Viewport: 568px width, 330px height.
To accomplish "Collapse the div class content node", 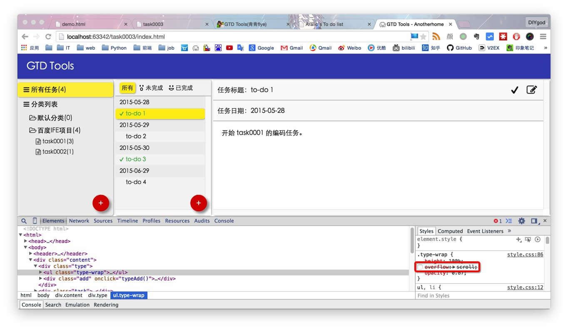I will coord(31,260).
